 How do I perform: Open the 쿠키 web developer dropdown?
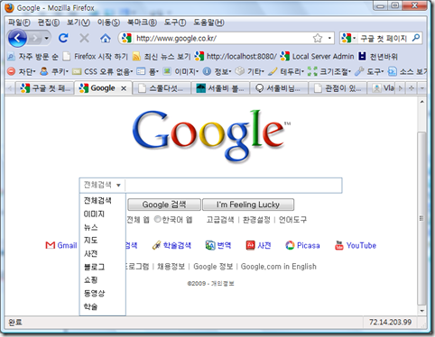54,71
